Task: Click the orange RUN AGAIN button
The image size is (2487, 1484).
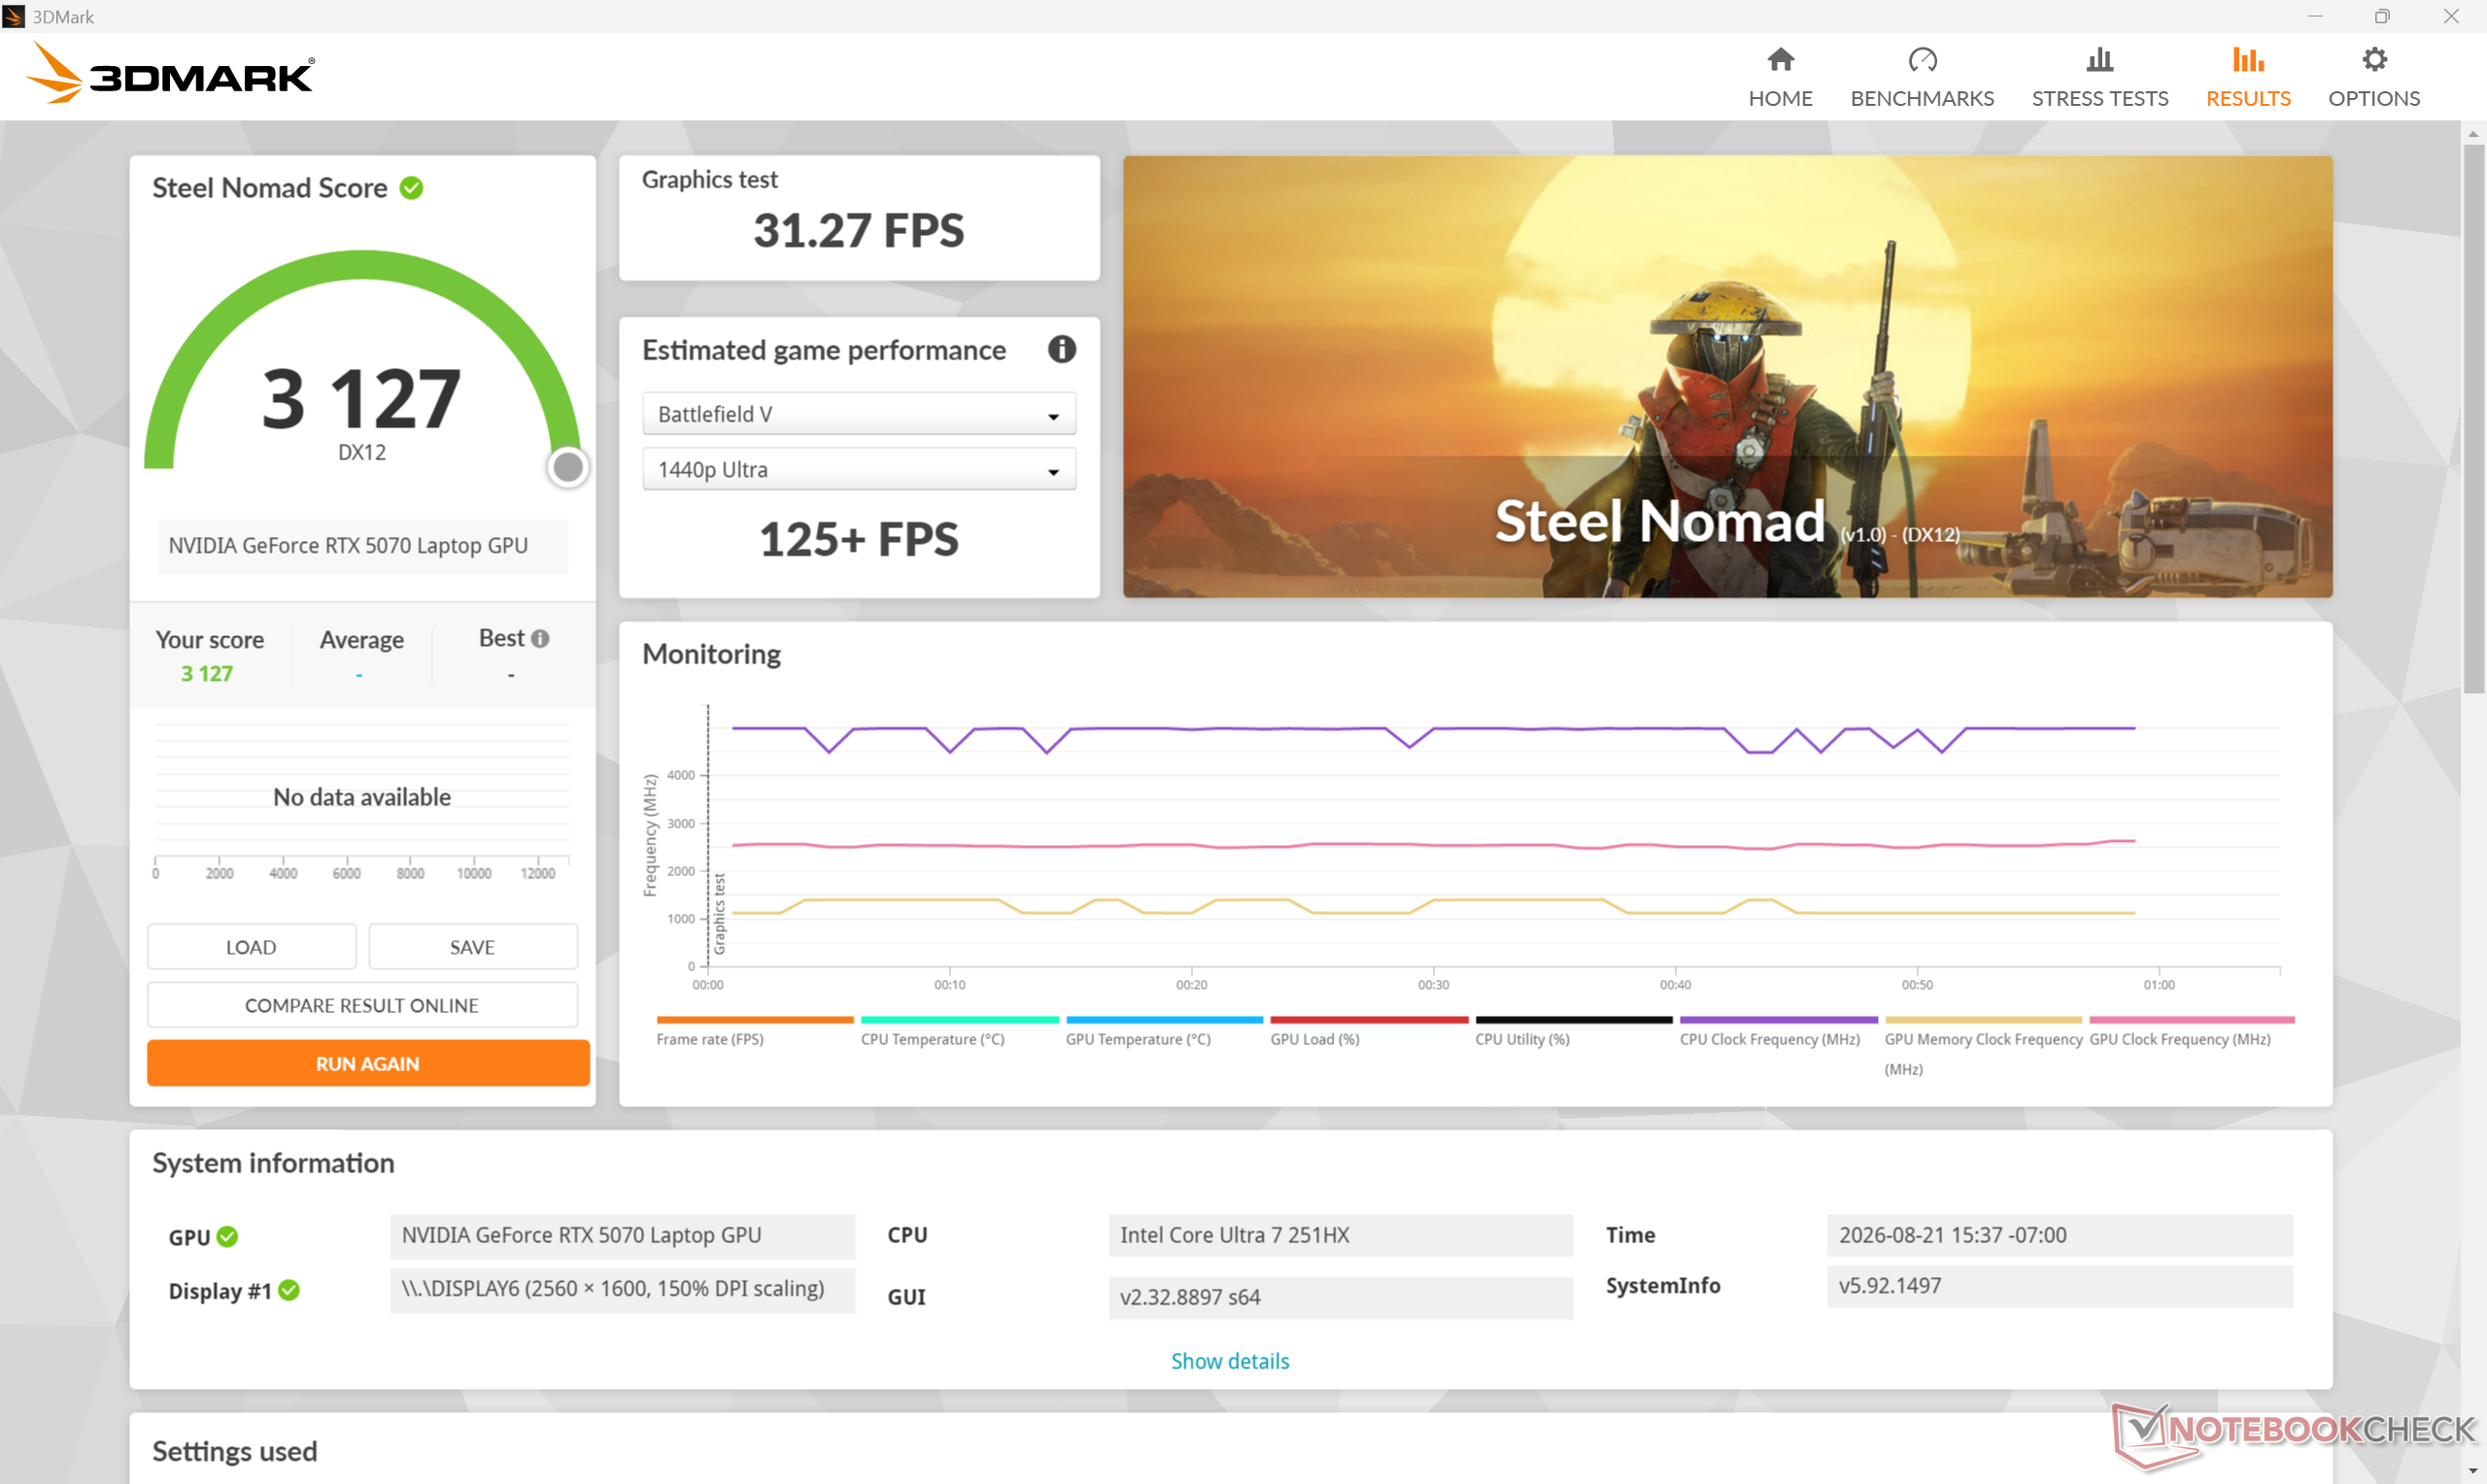Action: [x=368, y=1063]
